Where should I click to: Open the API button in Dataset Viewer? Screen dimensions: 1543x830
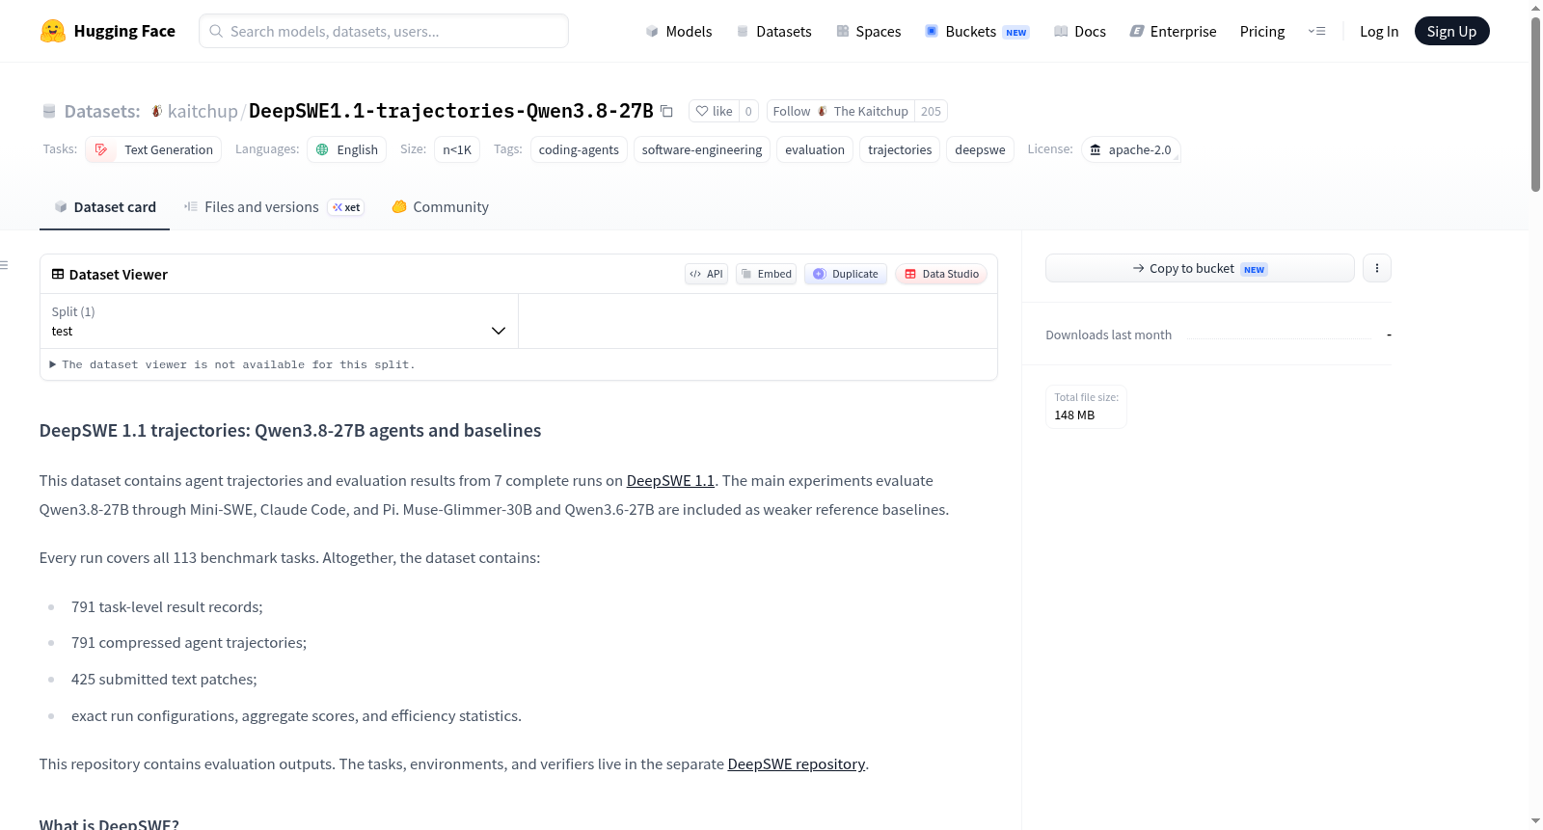click(x=706, y=274)
